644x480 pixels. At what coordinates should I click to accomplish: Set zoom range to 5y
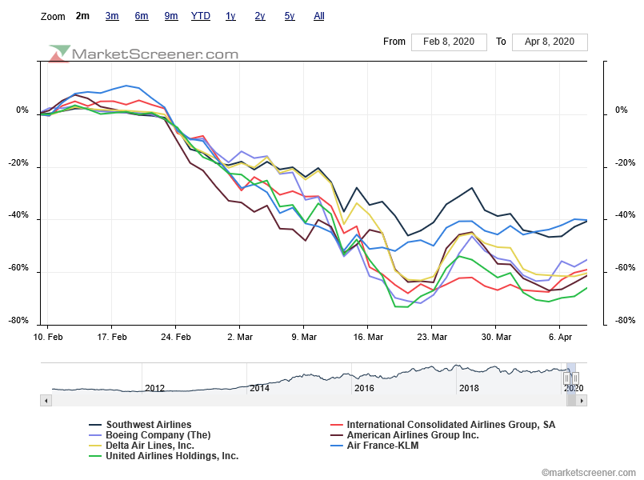pyautogui.click(x=290, y=16)
